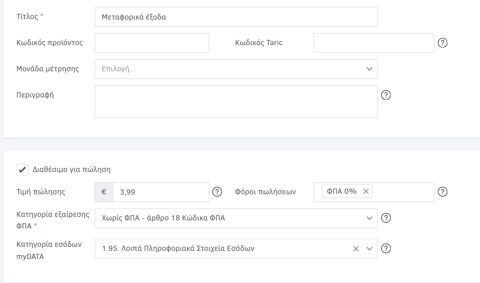Clear the myDATA income category selection

[356, 249]
